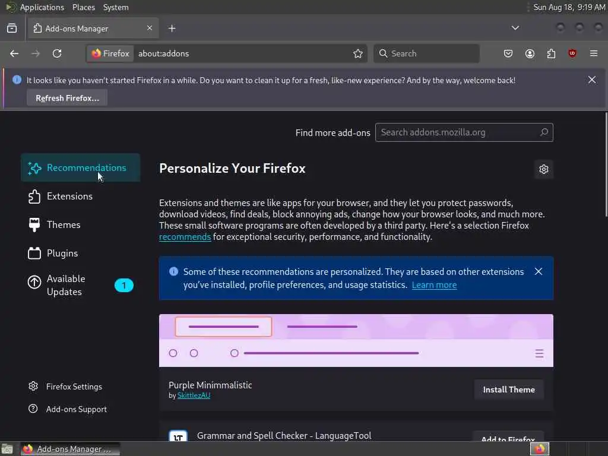Click the Available Updates badge count
This screenshot has width=608, height=456.
tap(124, 286)
